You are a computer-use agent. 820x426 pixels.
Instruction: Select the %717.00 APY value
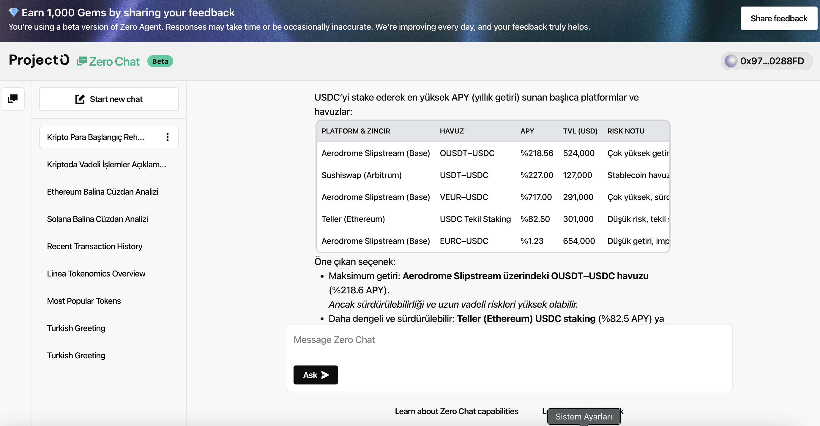point(536,197)
